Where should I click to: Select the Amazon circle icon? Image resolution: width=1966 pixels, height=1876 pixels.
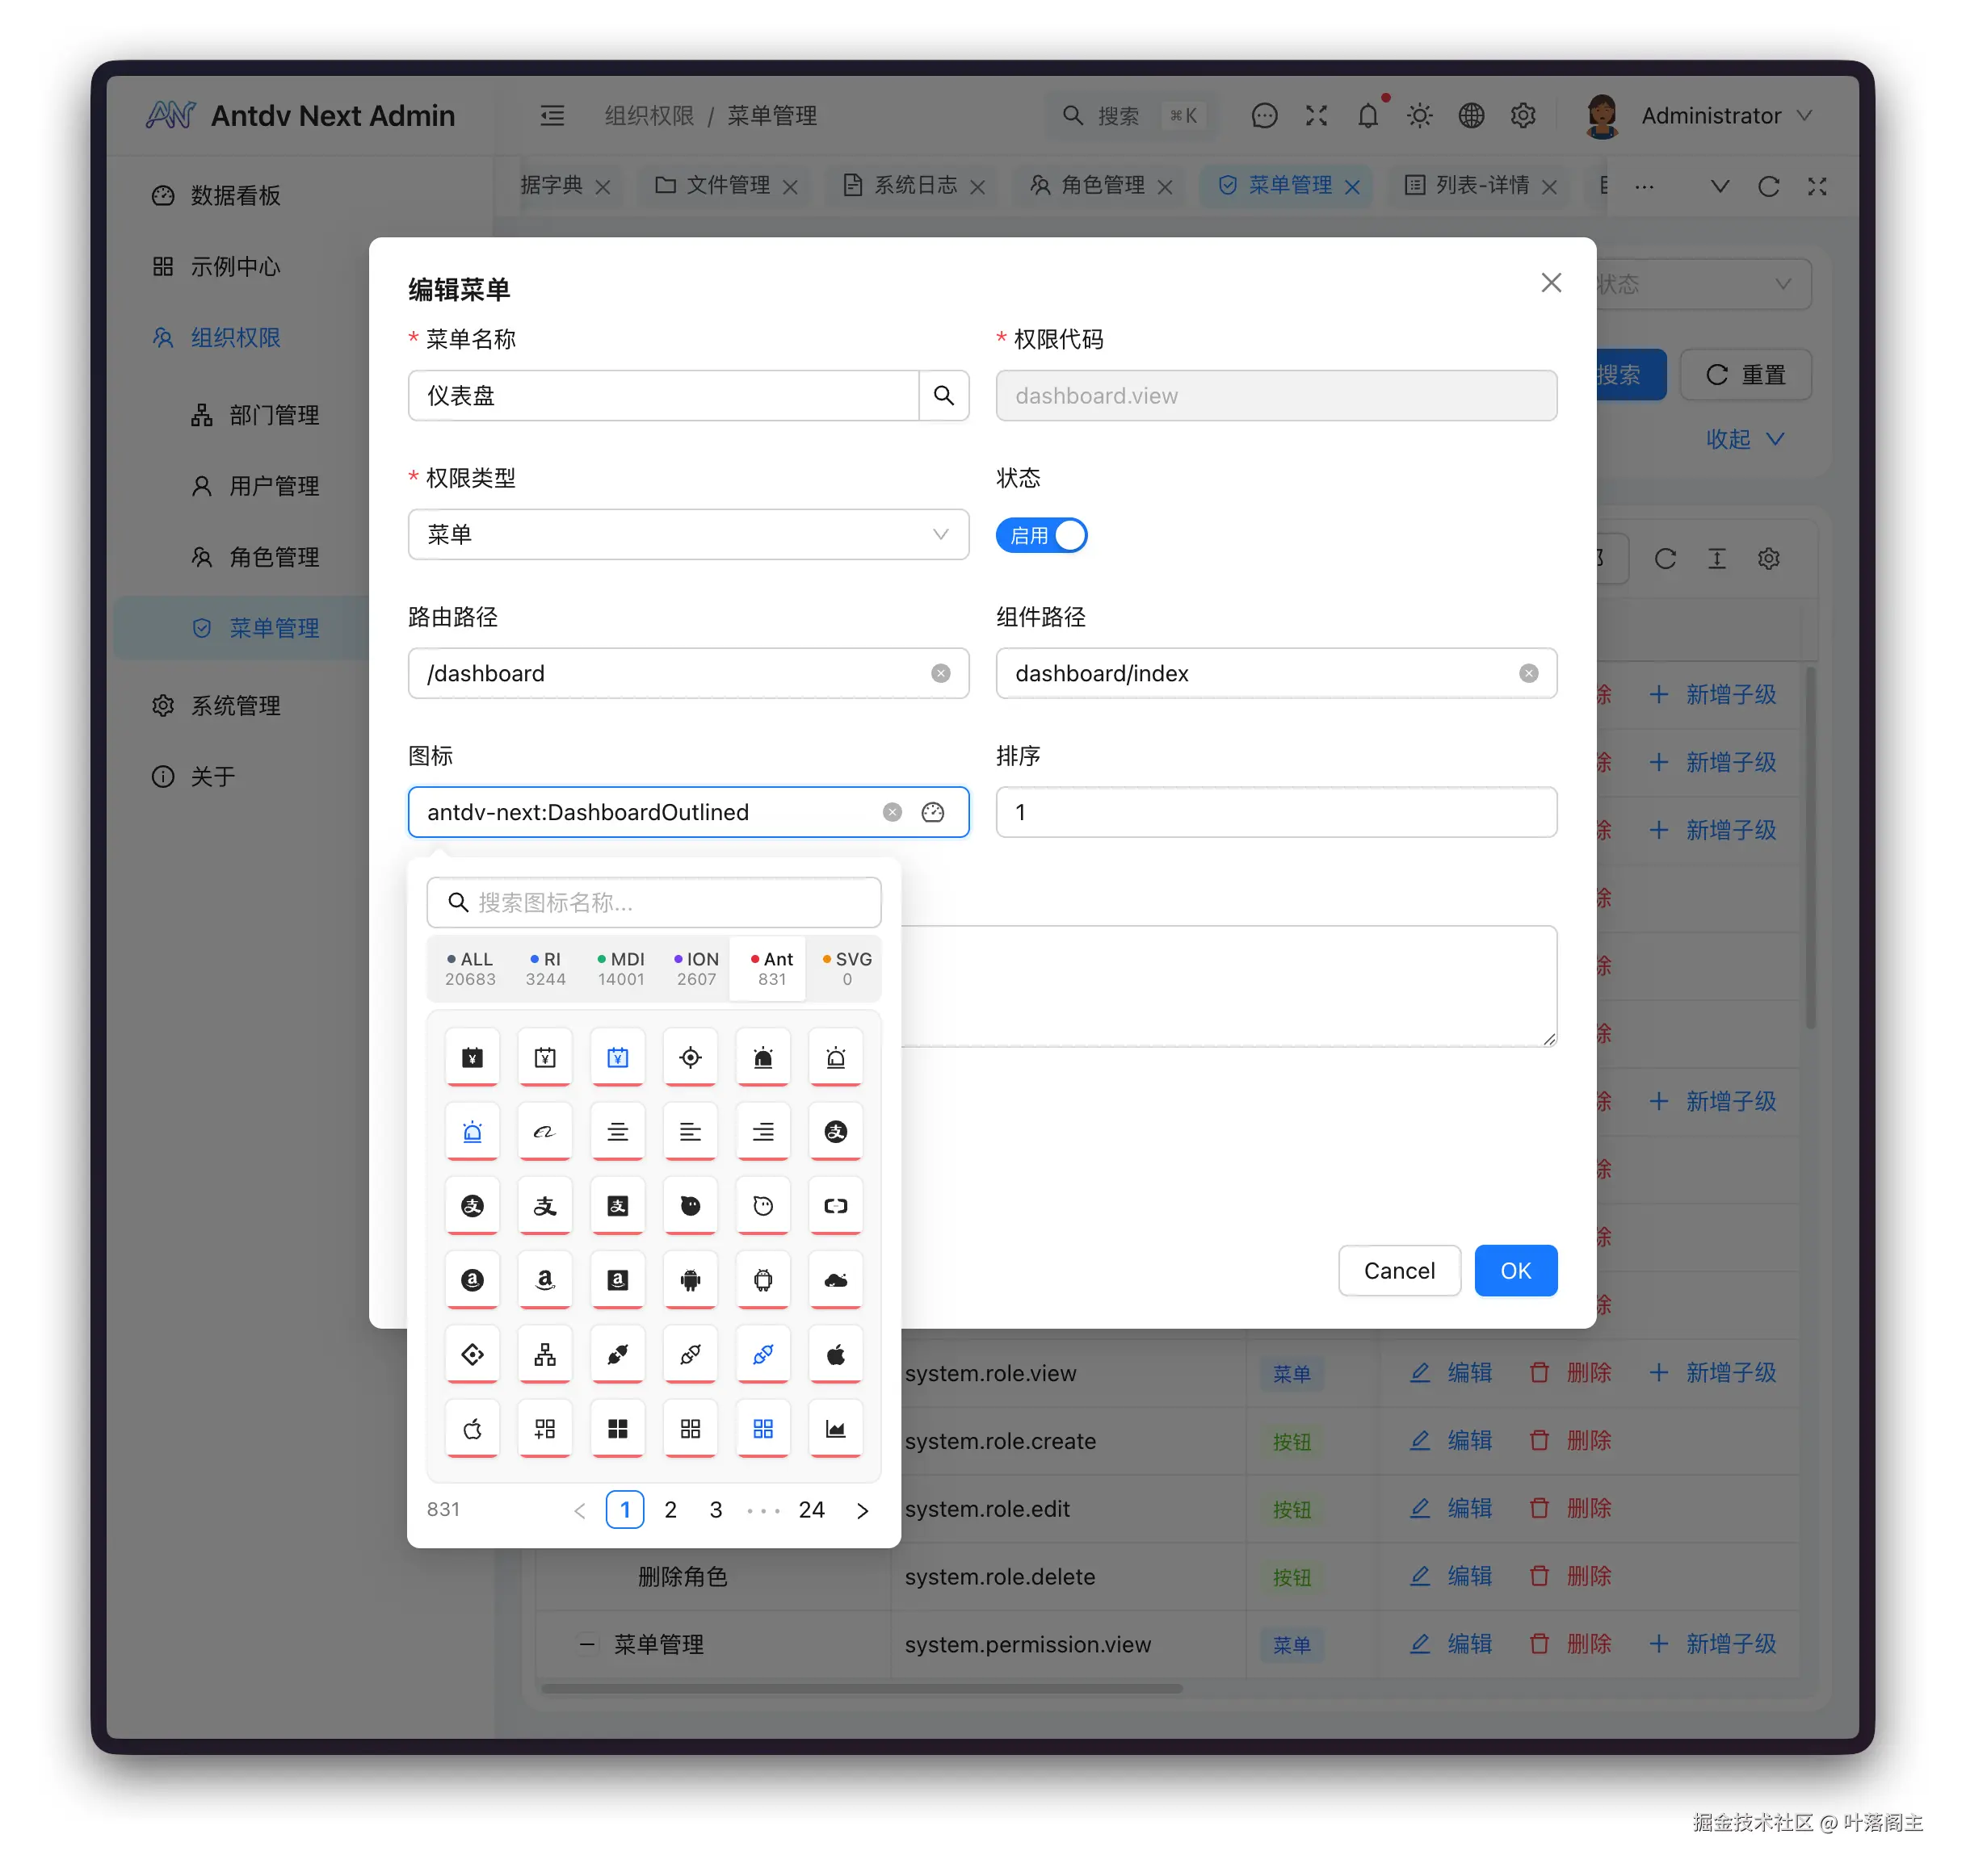[x=473, y=1280]
